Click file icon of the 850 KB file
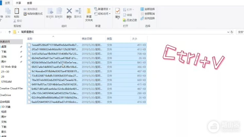This screenshot has height=137, width=244. click(29, 76)
